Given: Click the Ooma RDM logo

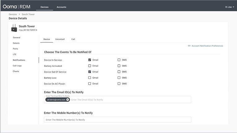Looking at the screenshot, I should tap(17, 6).
